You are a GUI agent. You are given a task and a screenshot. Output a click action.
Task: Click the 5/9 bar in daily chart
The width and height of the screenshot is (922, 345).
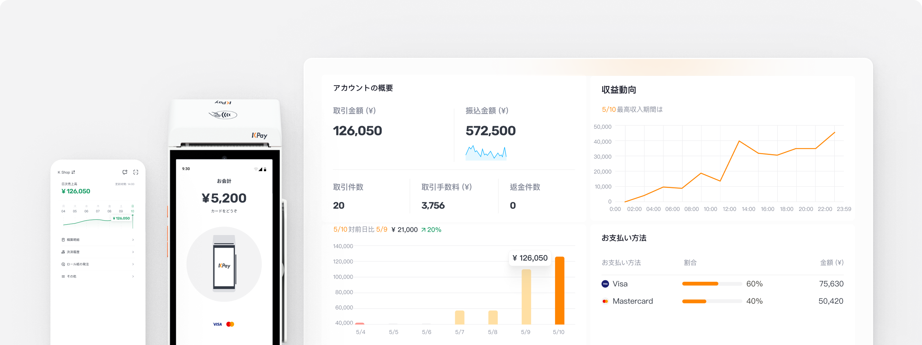(526, 296)
